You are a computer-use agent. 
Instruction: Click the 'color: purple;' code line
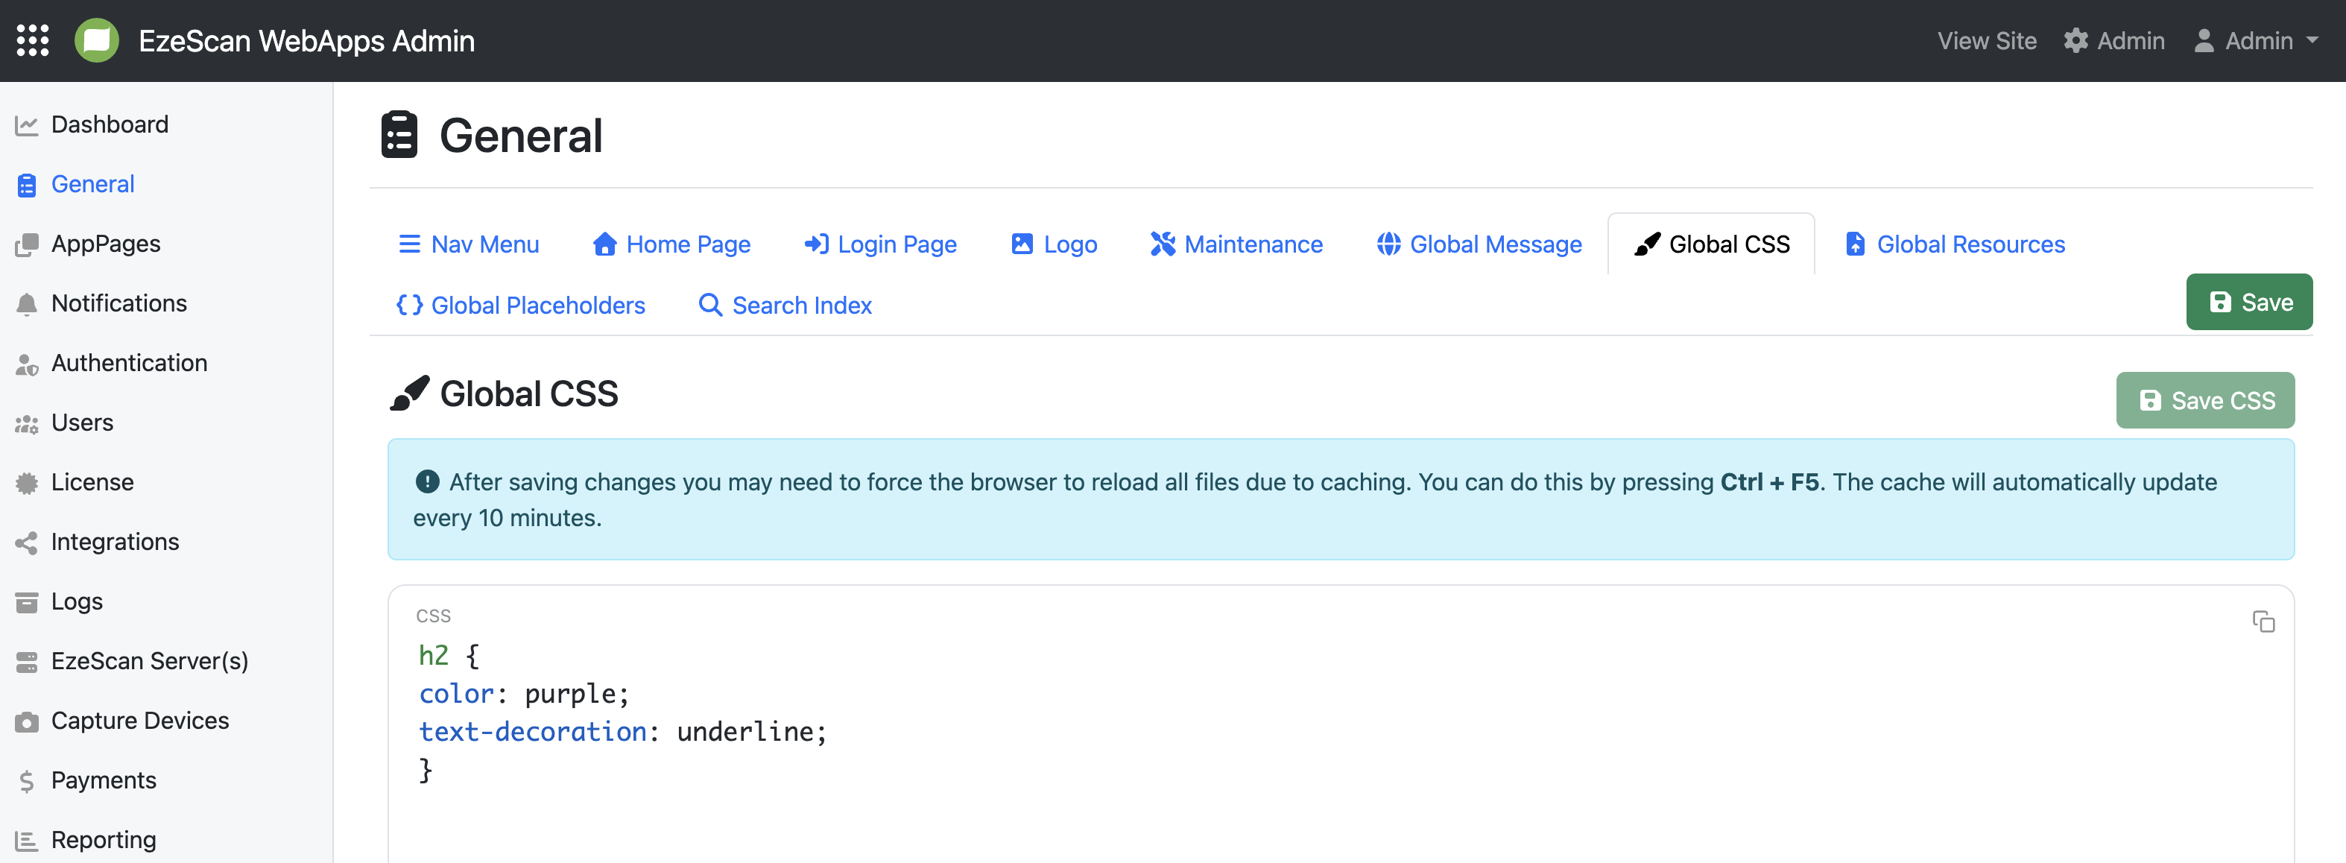[524, 694]
